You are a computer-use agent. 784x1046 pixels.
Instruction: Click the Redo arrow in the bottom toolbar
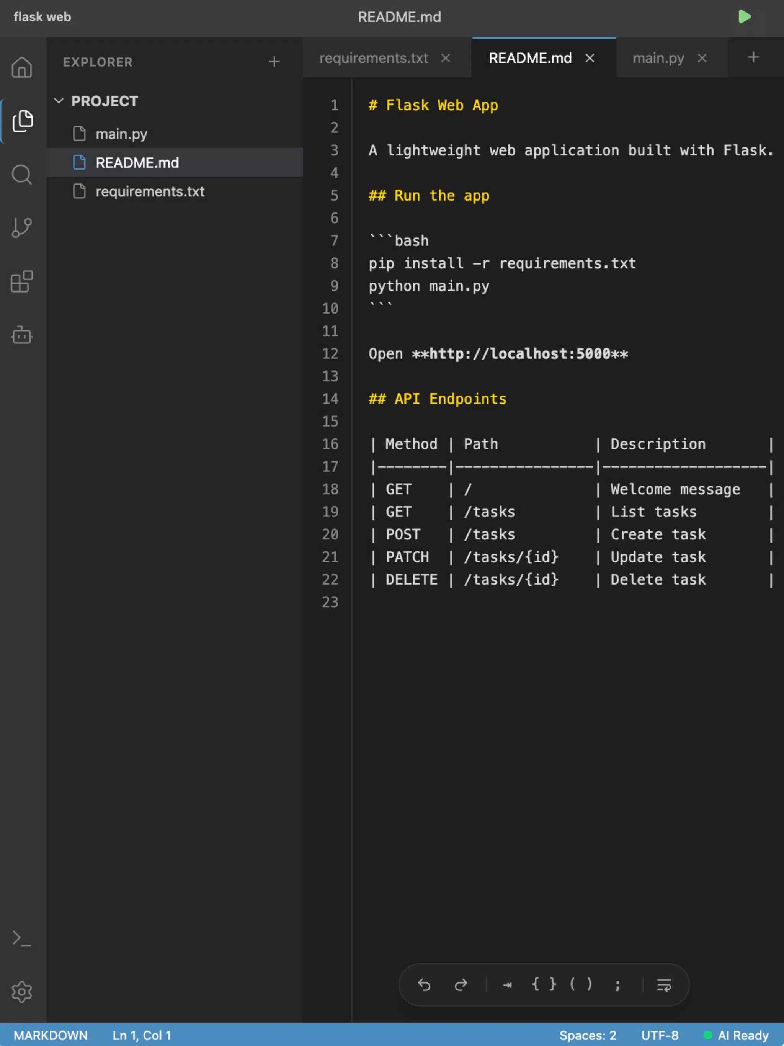[x=461, y=984]
